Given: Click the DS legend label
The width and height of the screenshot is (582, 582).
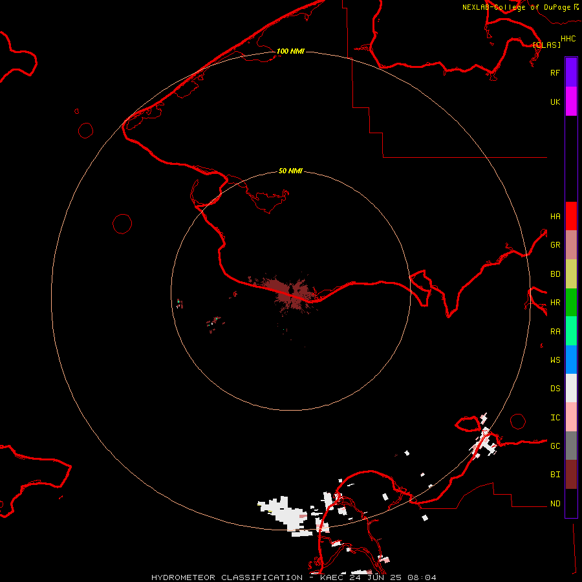Looking at the screenshot, I should click(555, 389).
